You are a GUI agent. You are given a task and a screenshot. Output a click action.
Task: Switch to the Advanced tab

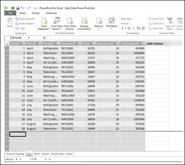[51, 13]
